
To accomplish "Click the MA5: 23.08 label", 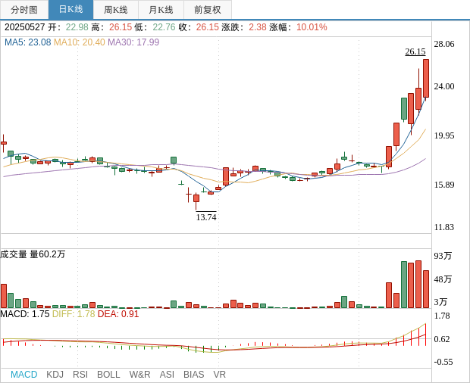I will (28, 42).
